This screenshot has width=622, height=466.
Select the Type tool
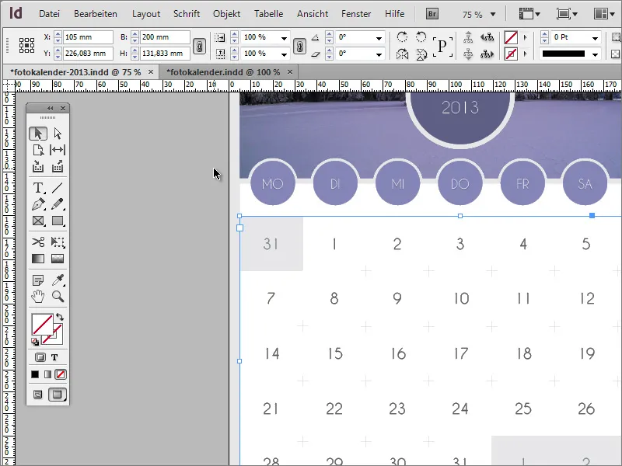click(x=38, y=187)
